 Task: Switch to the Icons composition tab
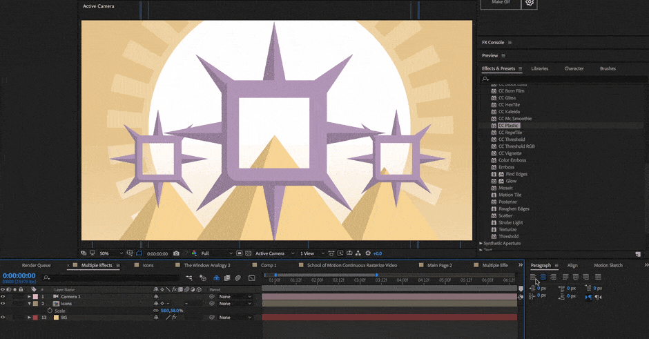[x=148, y=265]
